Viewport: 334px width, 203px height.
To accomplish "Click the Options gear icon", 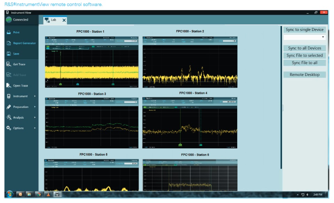I will click(x=8, y=128).
